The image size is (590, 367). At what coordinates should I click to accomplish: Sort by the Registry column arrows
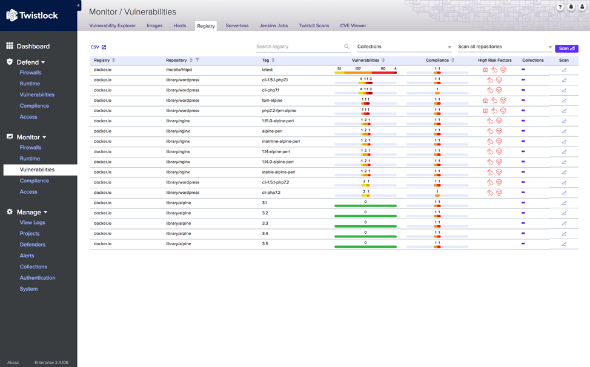[114, 60]
